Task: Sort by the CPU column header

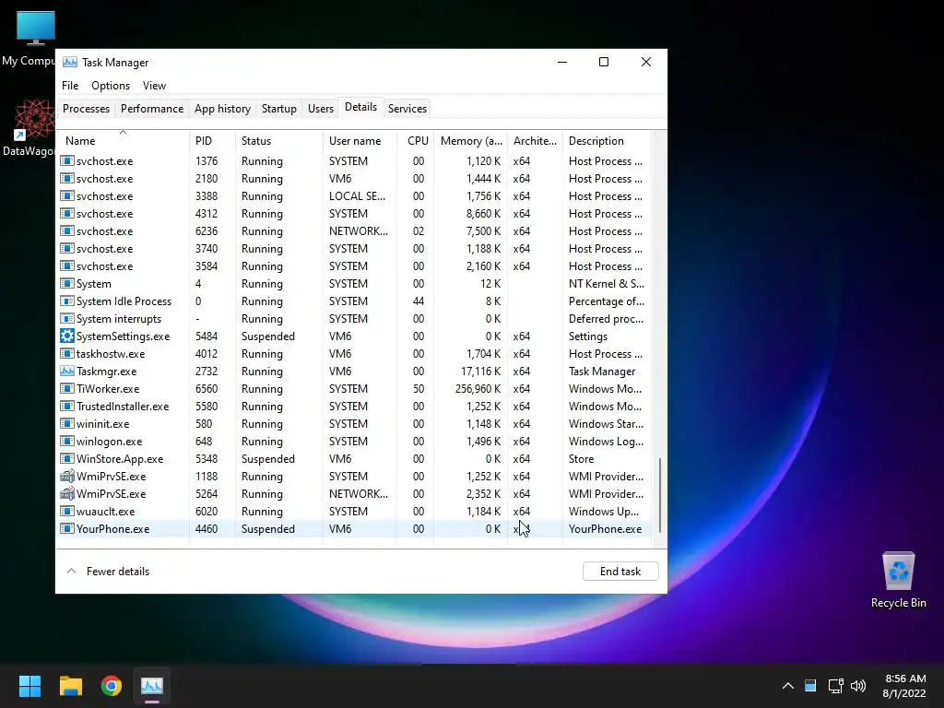Action: pos(416,140)
